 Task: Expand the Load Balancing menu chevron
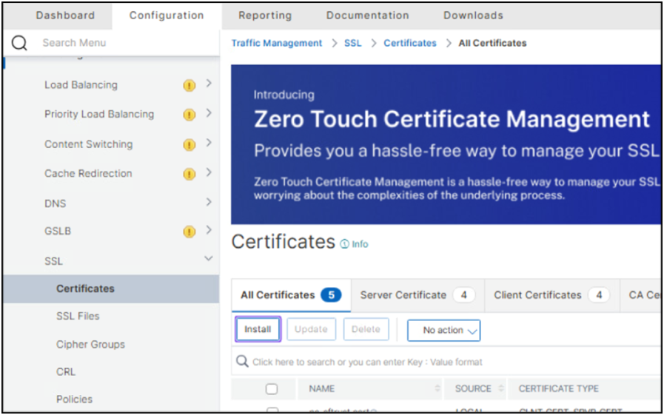click(x=209, y=84)
